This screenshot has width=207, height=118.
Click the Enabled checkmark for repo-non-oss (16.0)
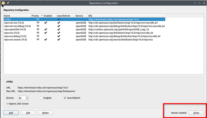pos(46,23)
